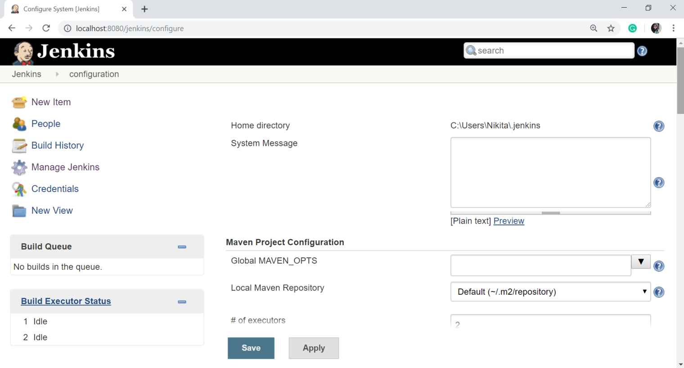Open a new browser tab
Viewport: 684px width, 368px height.
click(x=144, y=9)
